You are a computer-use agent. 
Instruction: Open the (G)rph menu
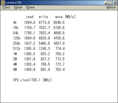point(18,7)
